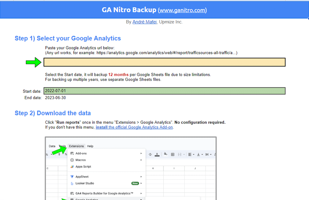Click the Macros icon
Image resolution: width=309 pixels, height=200 pixels.
tap(72, 160)
